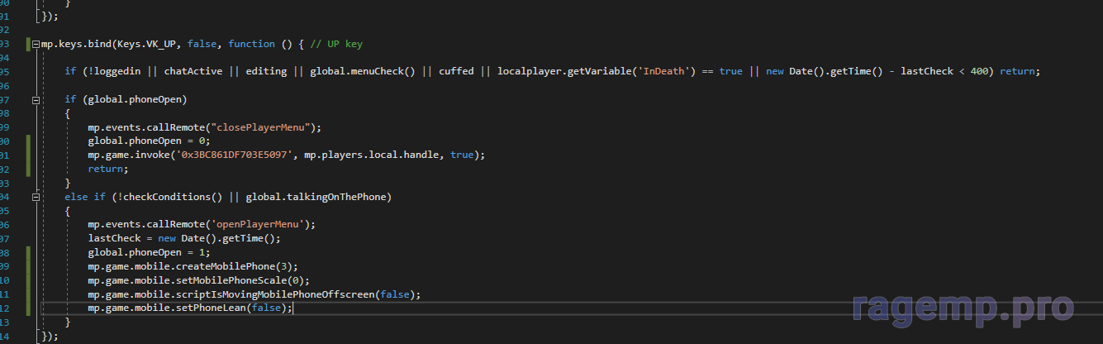
Task: Click the ragemp.pro watermark text
Action: [962, 308]
